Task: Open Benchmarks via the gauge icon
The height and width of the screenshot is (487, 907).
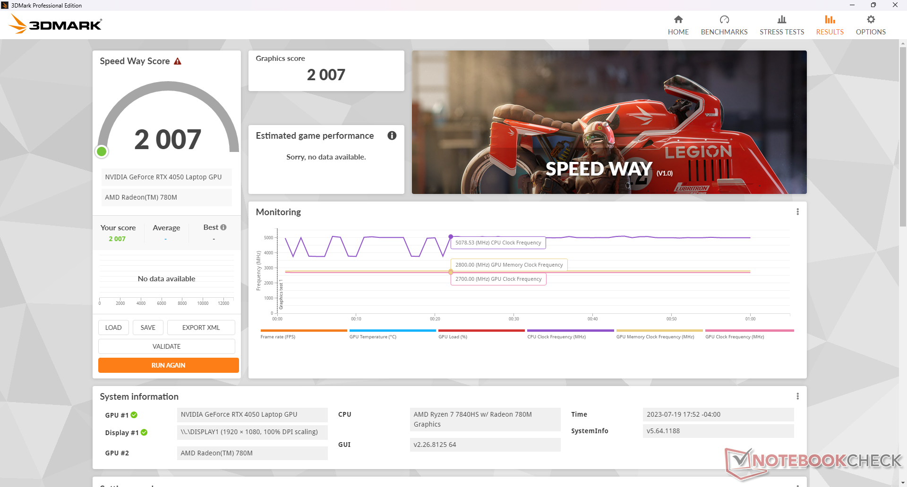Action: coord(724,20)
